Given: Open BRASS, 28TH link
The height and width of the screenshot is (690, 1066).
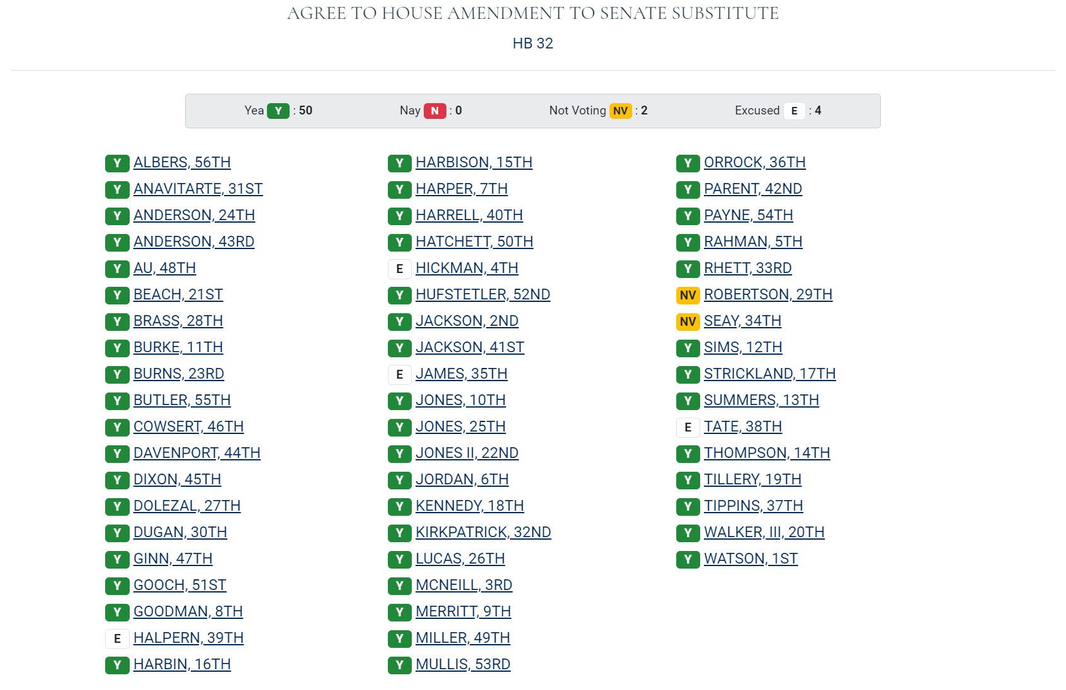Looking at the screenshot, I should point(178,321).
